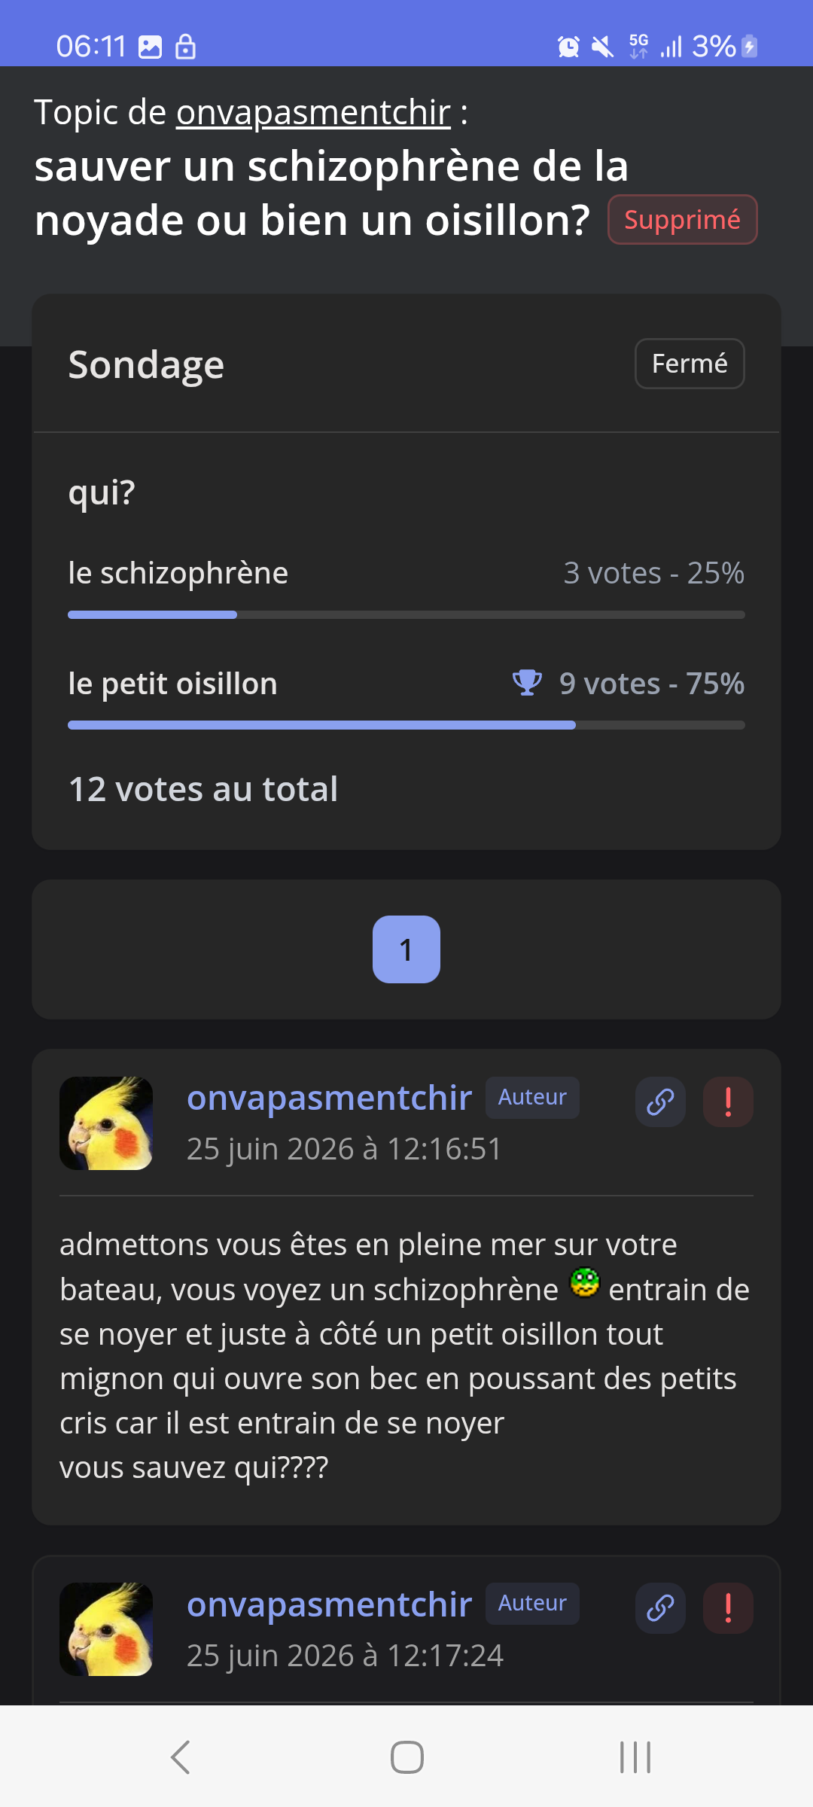813x1807 pixels.
Task: Report first post via red exclamation icon
Action: (x=728, y=1102)
